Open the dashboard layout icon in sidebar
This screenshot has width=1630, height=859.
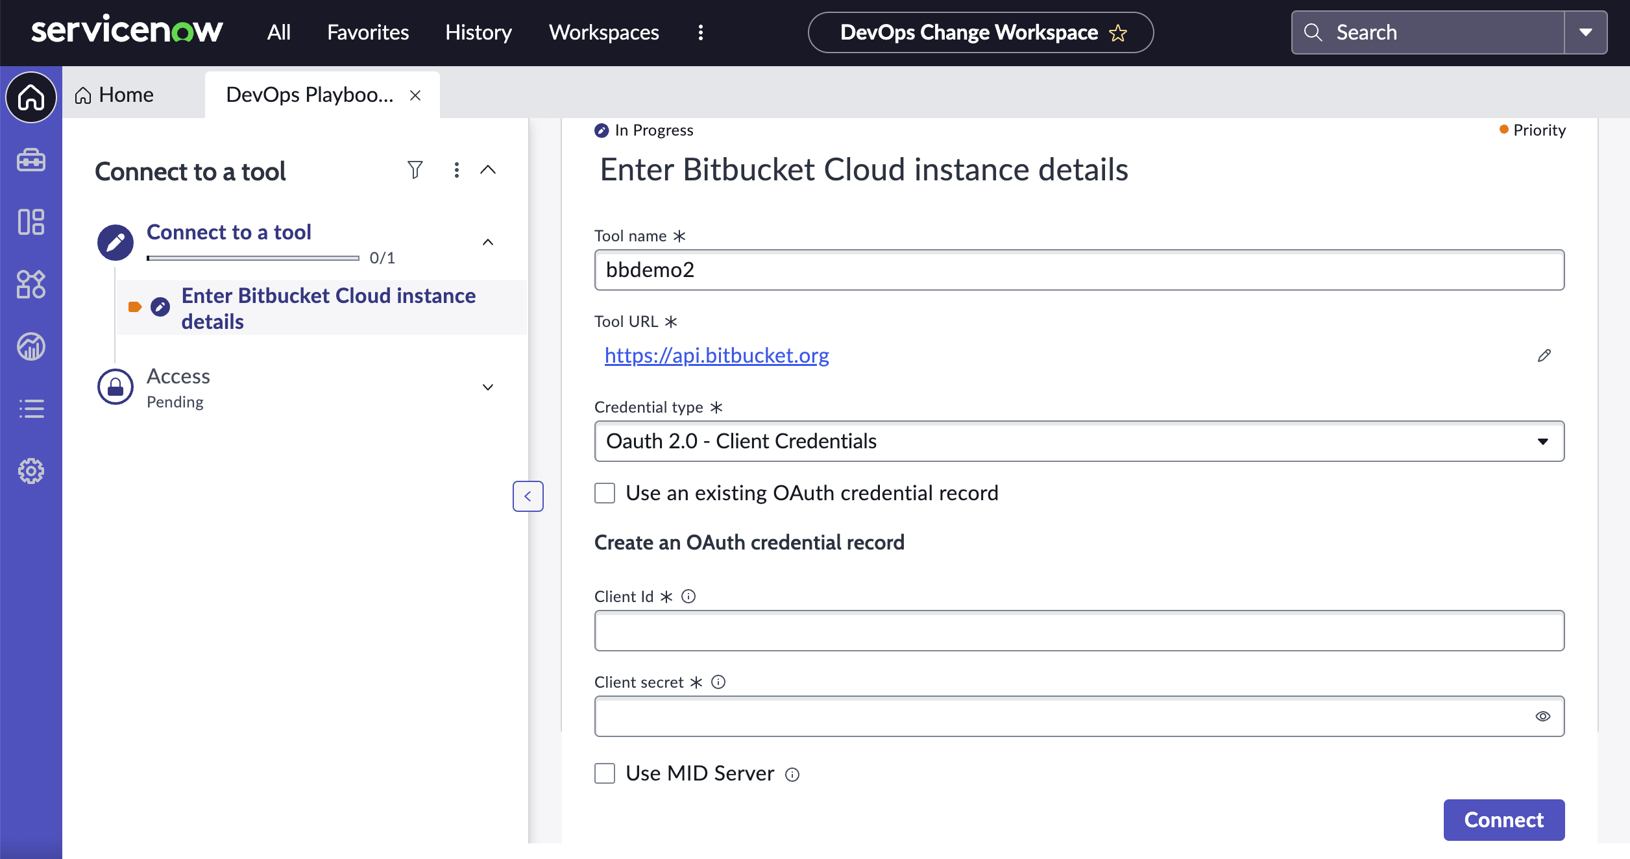point(31,222)
